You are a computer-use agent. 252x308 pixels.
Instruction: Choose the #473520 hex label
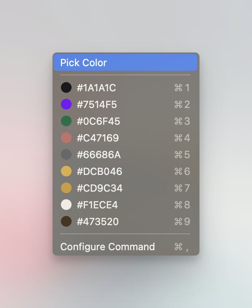[x=98, y=222]
